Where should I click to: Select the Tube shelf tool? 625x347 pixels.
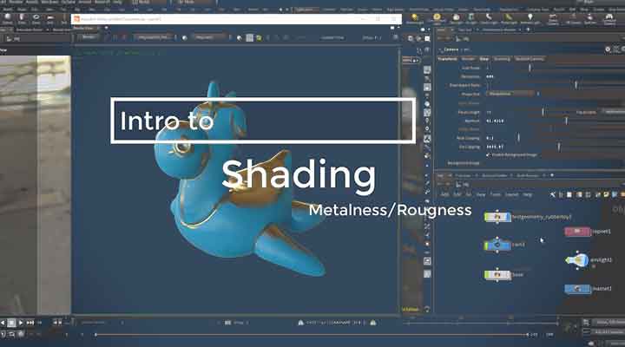(22, 18)
